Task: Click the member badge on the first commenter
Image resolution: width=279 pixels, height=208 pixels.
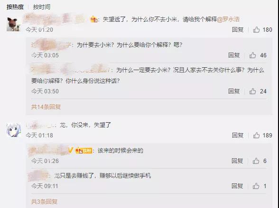Action: click(x=94, y=19)
